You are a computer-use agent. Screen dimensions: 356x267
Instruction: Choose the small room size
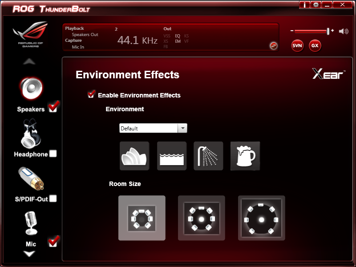click(x=142, y=218)
